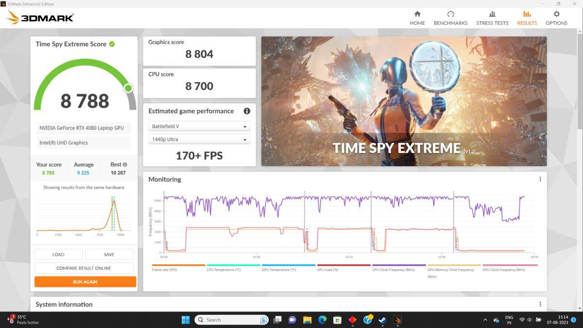Open the 1440p Ultra resolution dropdown
583x328 pixels.
[x=199, y=139]
